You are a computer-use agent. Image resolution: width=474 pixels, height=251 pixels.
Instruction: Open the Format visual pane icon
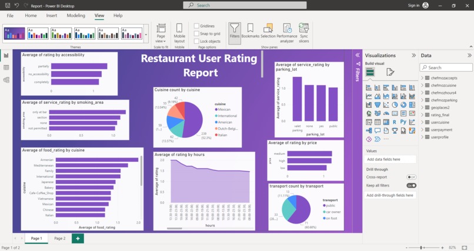pos(390,72)
